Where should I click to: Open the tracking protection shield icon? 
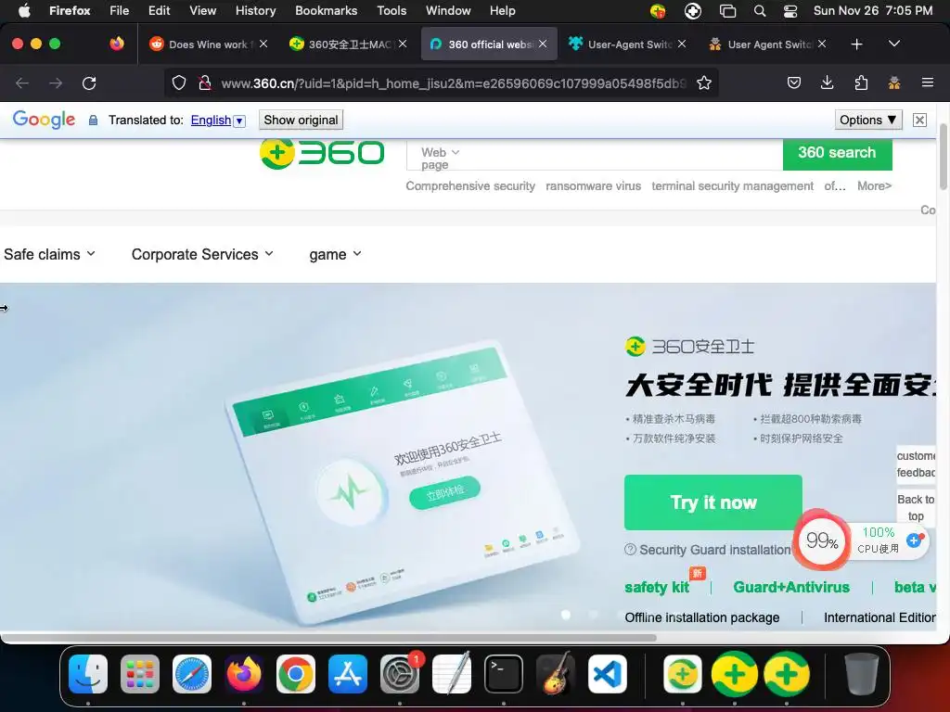179,83
